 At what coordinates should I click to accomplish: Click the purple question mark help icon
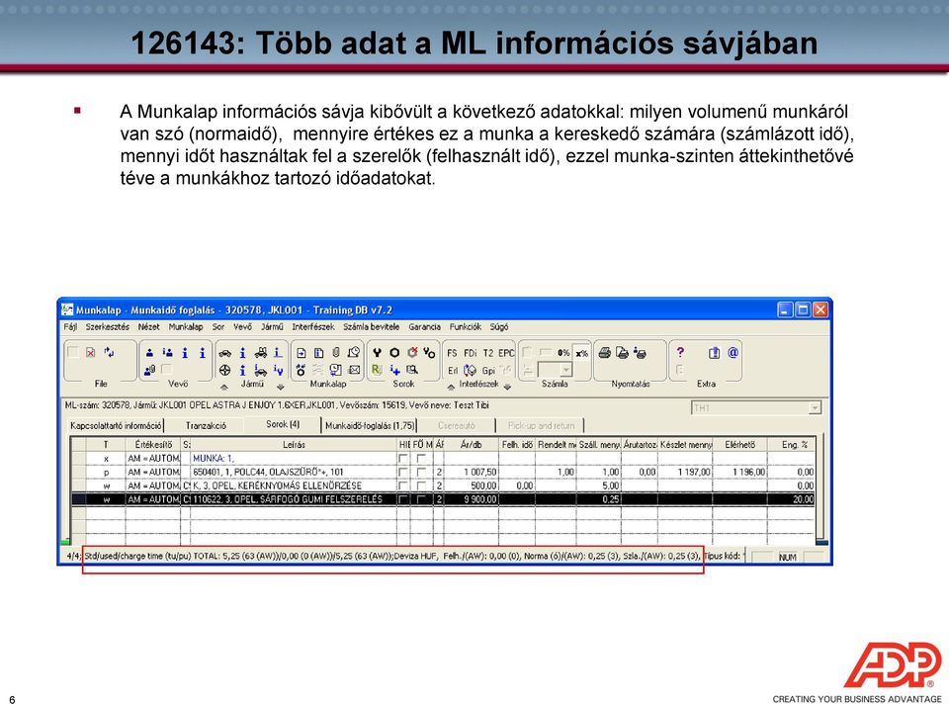pyautogui.click(x=680, y=352)
